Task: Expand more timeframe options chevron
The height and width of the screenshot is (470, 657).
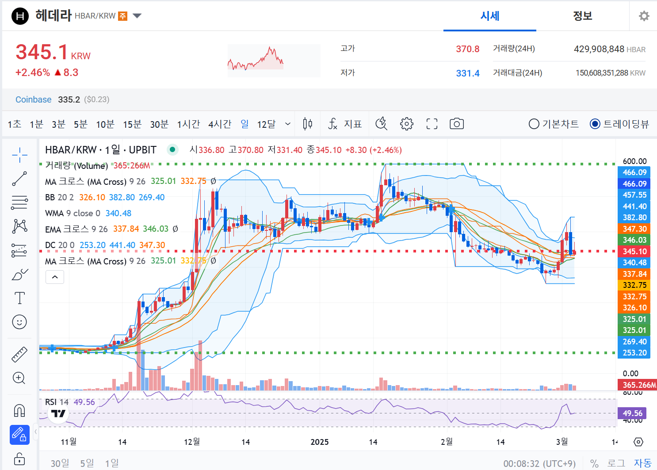Action: (x=288, y=124)
